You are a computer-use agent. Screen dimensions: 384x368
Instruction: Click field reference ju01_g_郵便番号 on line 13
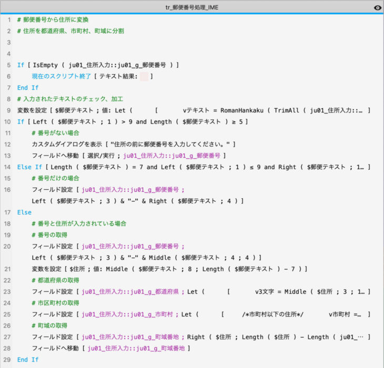(x=173, y=156)
